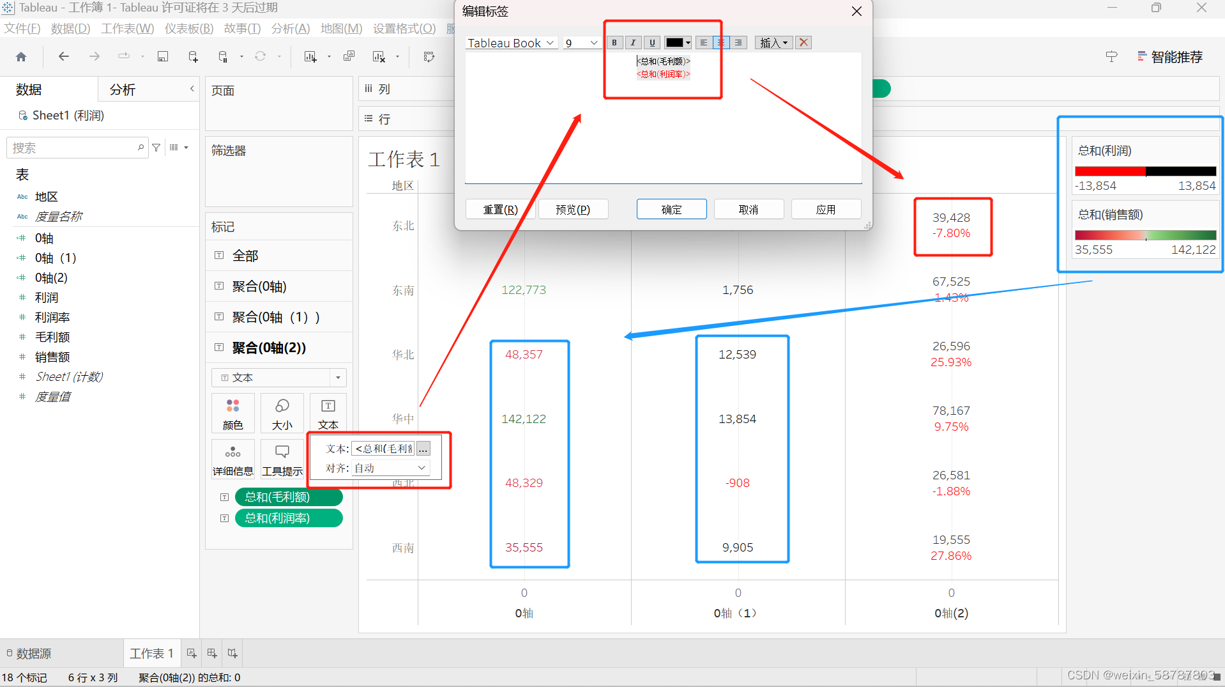Swap rows and columns icon
Screen dimensions: 1225x687
pos(429,57)
